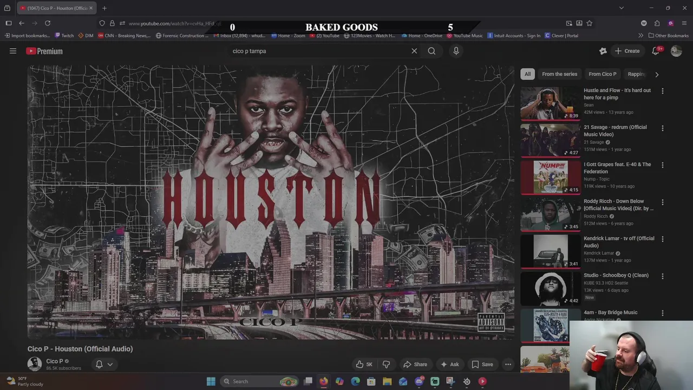
Task: Open options for 'Roddy Ricch - Down Below'
Action: [662, 202]
